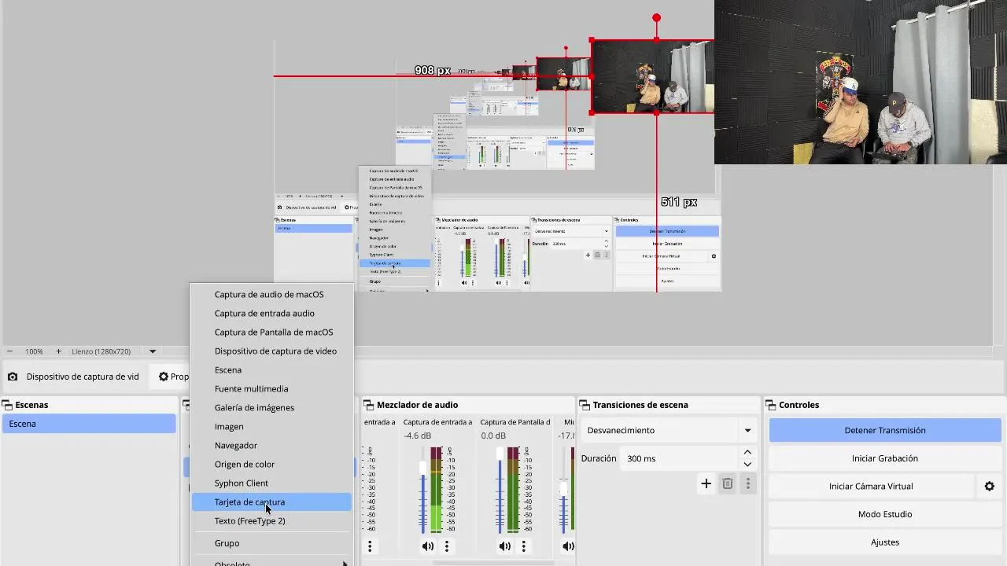1007x566 pixels.
Task: Click the -17.8 dB channel volume slider
Action: (563, 491)
